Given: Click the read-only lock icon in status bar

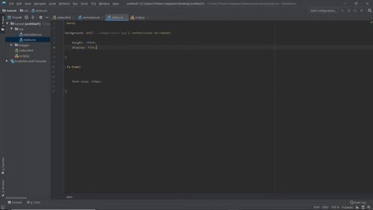Looking at the screenshot, I should [357, 207].
